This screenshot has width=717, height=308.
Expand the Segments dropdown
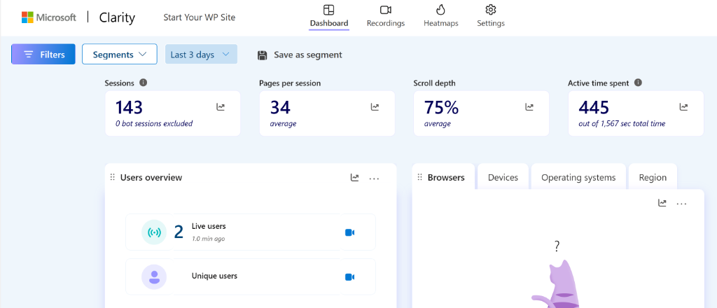click(x=119, y=55)
